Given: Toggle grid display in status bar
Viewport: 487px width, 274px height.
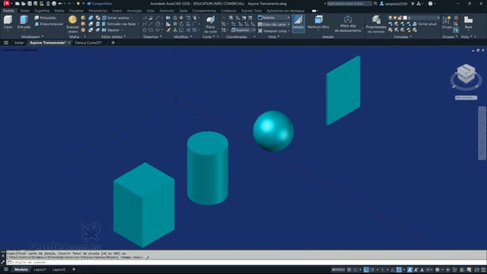Looking at the screenshot, I should [x=349, y=269].
